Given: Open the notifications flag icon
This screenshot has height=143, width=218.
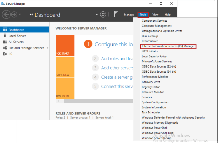Looking at the screenshot, I should (x=115, y=14).
